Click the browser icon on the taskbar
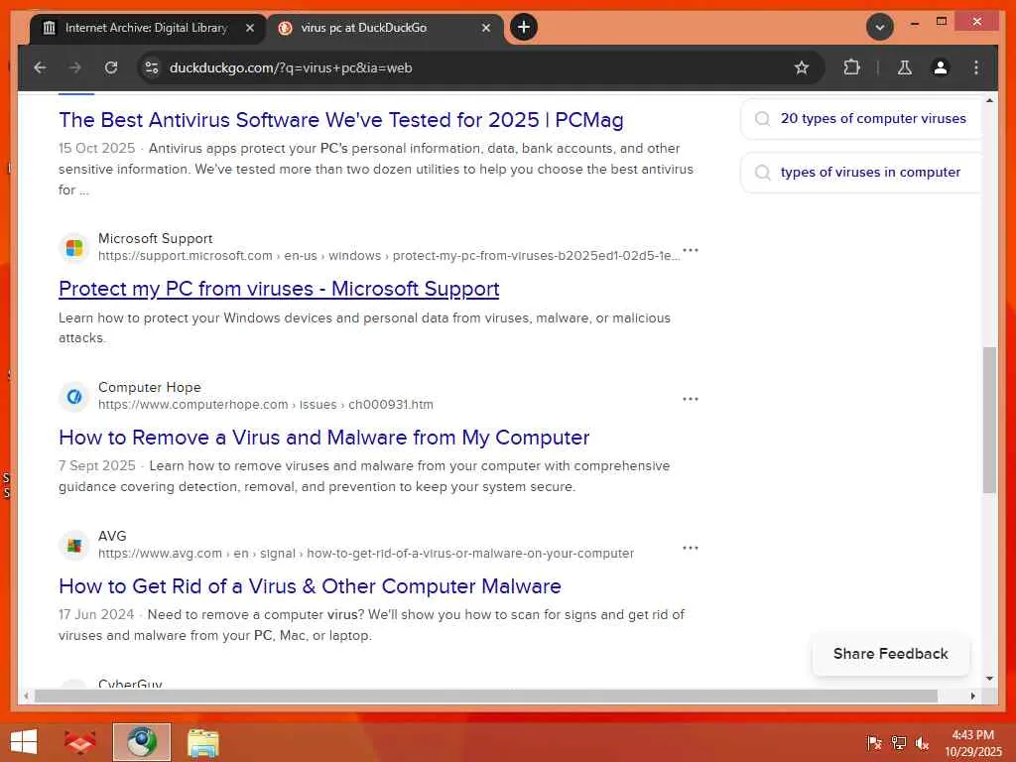This screenshot has height=762, width=1016. (x=142, y=742)
